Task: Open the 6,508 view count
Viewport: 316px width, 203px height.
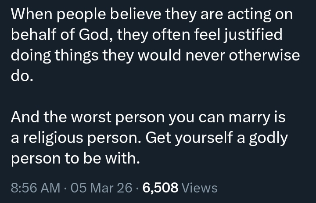Action: 160,188
